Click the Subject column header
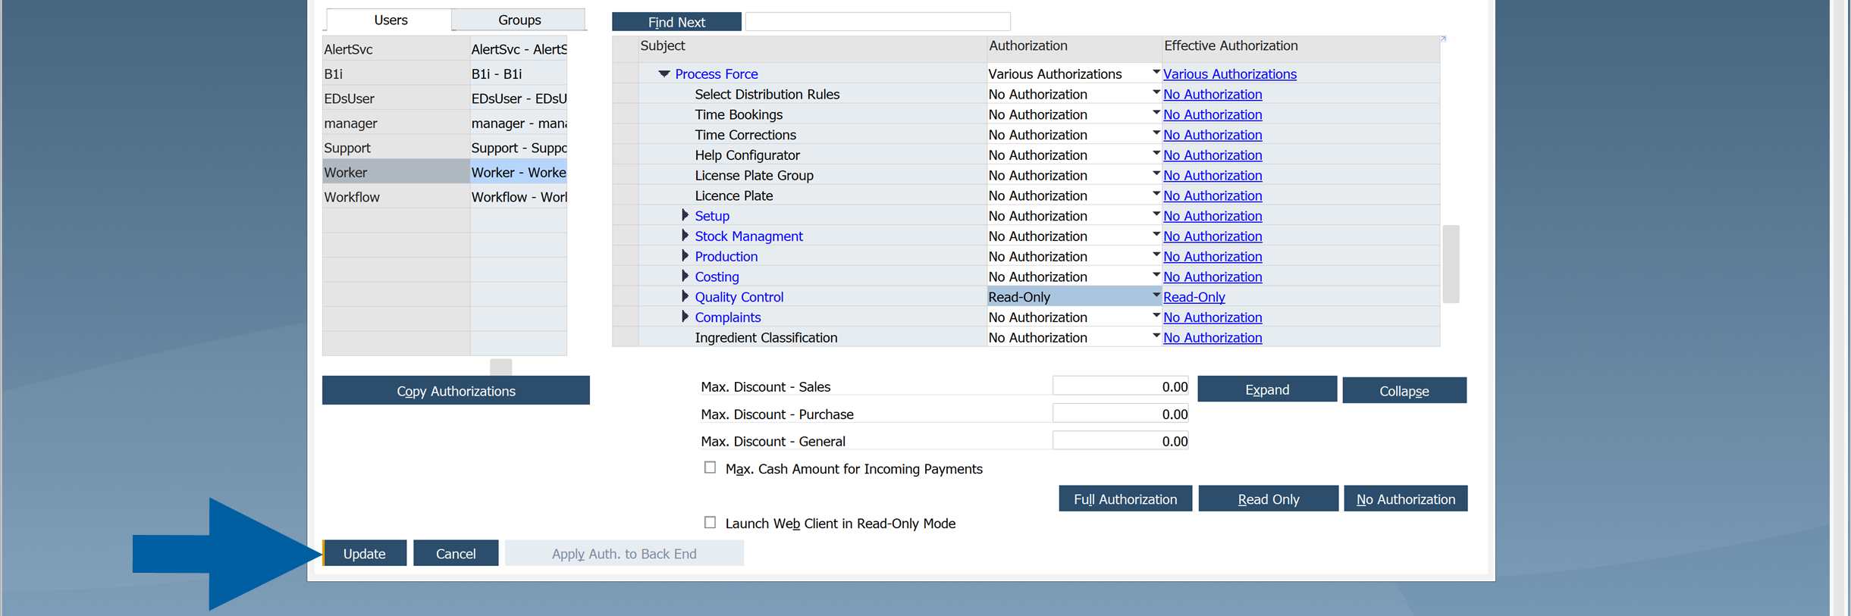The height and width of the screenshot is (616, 1851). 812,46
